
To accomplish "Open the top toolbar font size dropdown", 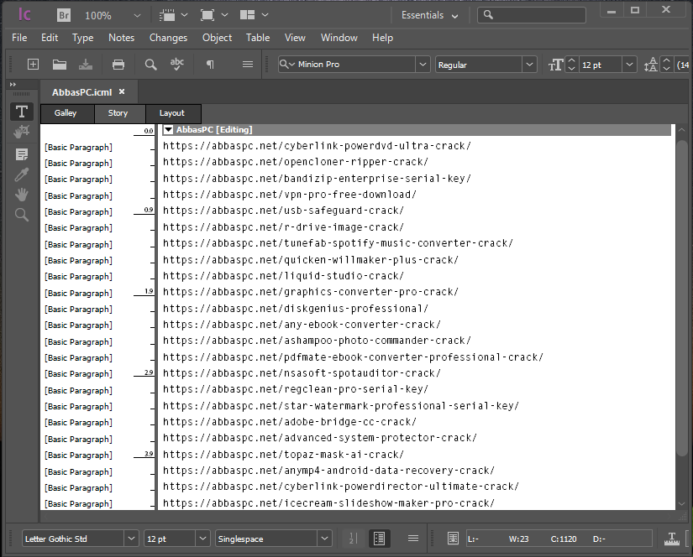I will click(629, 65).
